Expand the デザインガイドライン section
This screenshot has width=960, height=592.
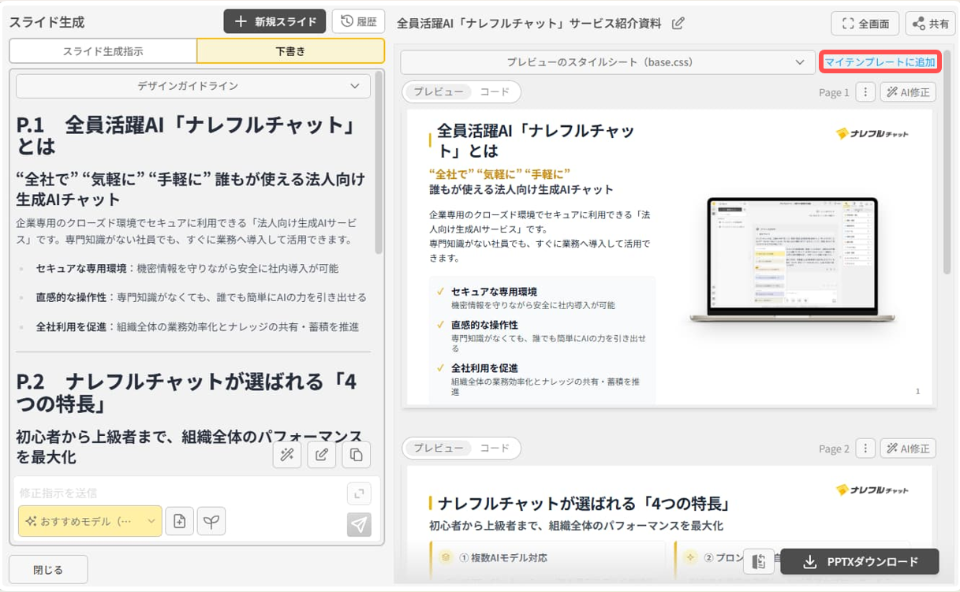pos(193,86)
